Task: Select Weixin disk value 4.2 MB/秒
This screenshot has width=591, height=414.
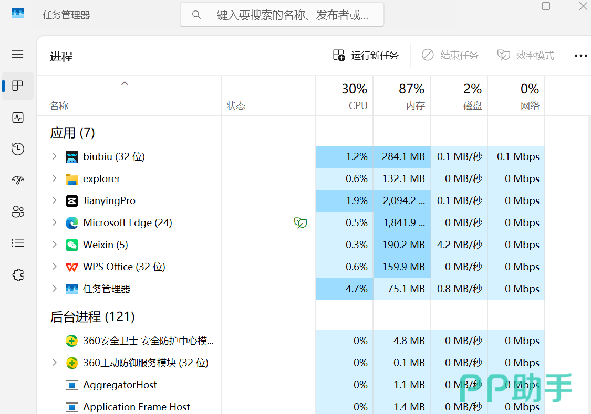Action: click(x=460, y=245)
